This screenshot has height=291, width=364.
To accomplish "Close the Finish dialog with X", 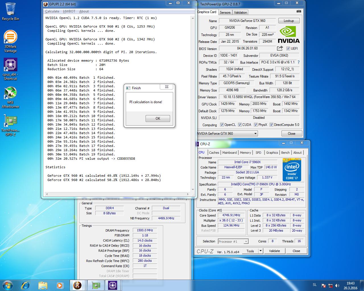I will coord(167,87).
